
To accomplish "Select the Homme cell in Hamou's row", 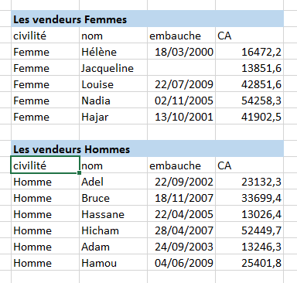I will point(45,262).
